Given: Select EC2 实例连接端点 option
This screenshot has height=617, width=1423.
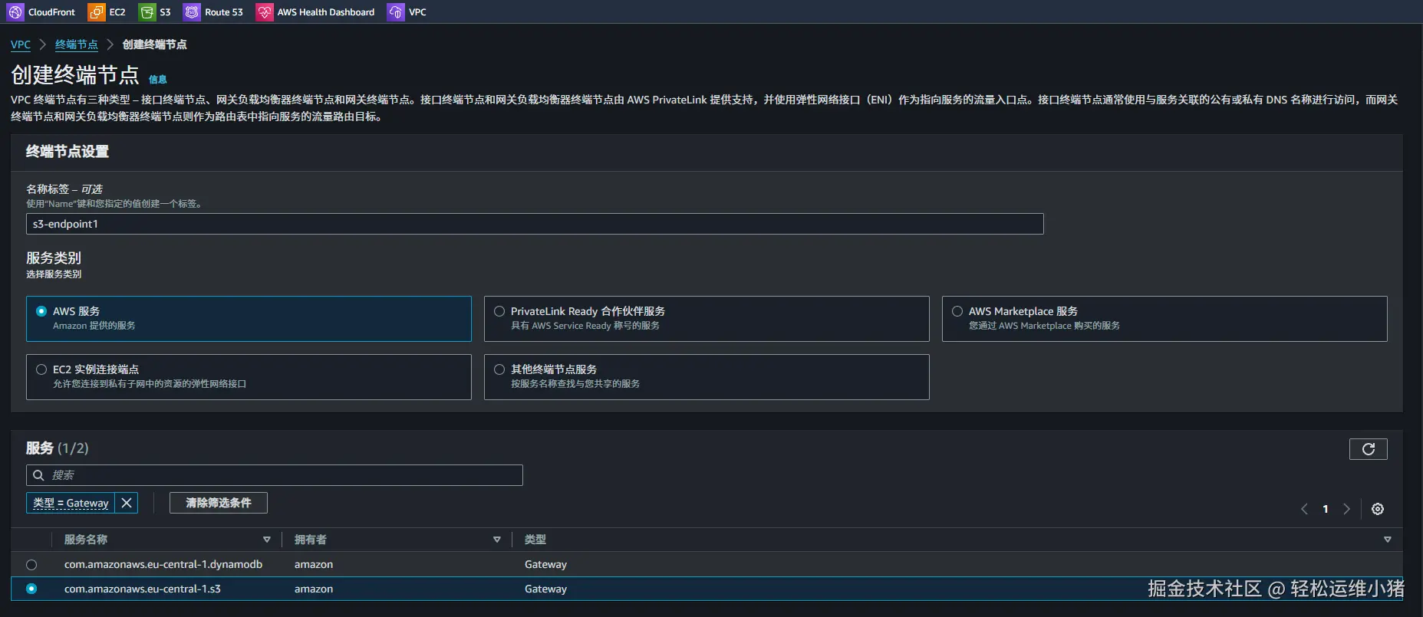Looking at the screenshot, I should click(249, 377).
